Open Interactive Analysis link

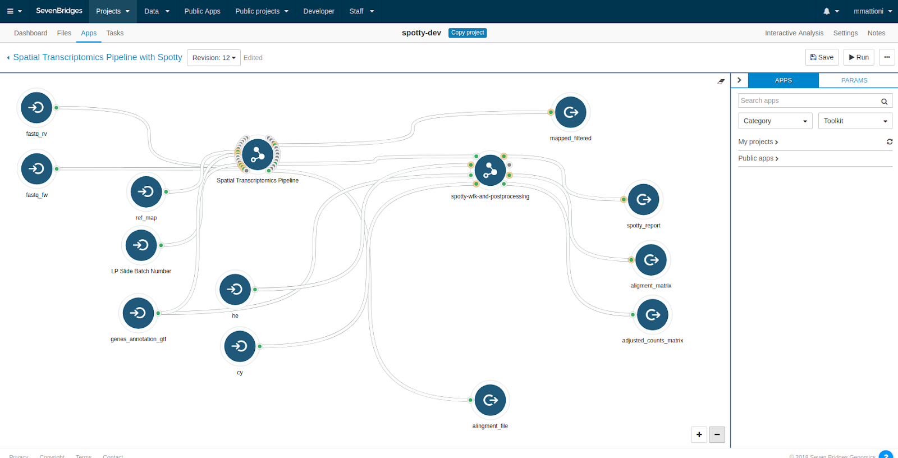[794, 33]
